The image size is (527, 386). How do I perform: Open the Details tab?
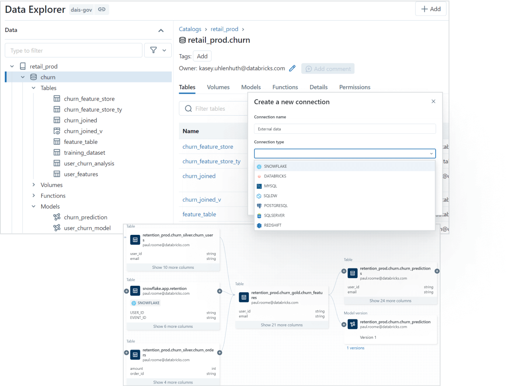click(318, 87)
